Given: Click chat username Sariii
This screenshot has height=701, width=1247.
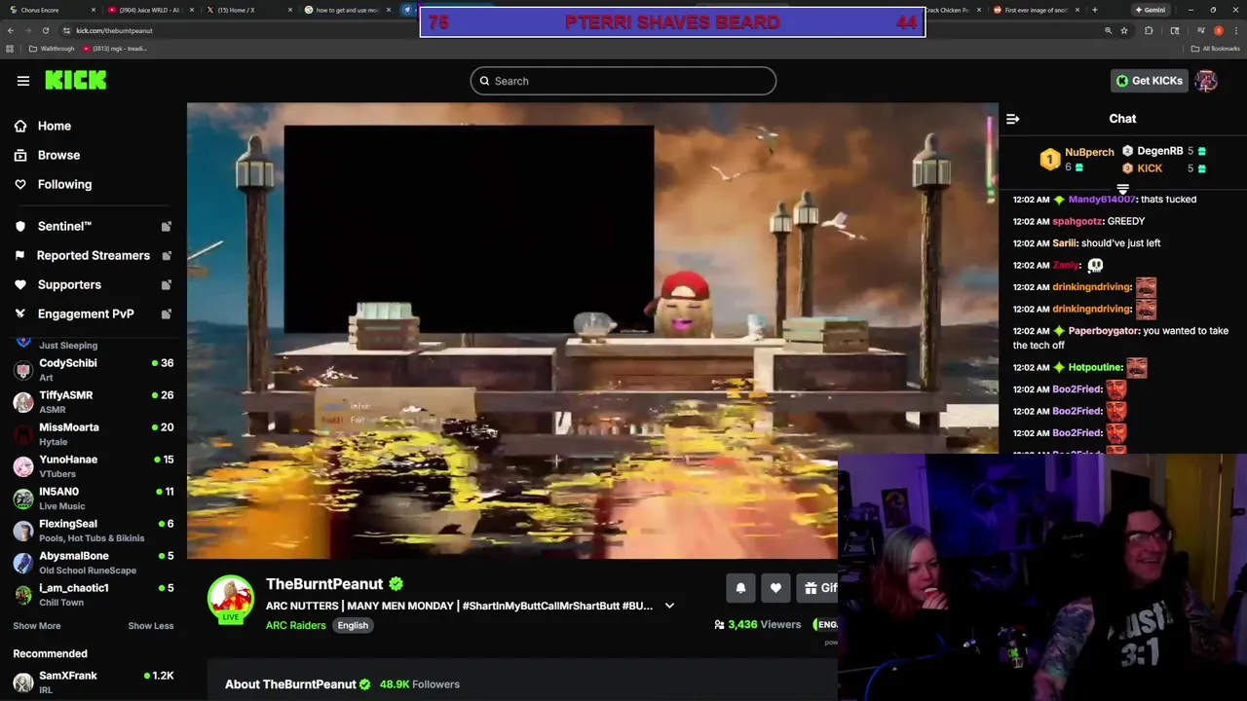Looking at the screenshot, I should 1064,243.
